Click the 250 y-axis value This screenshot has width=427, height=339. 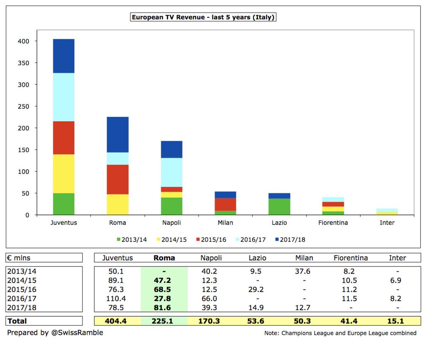pyautogui.click(x=23, y=106)
